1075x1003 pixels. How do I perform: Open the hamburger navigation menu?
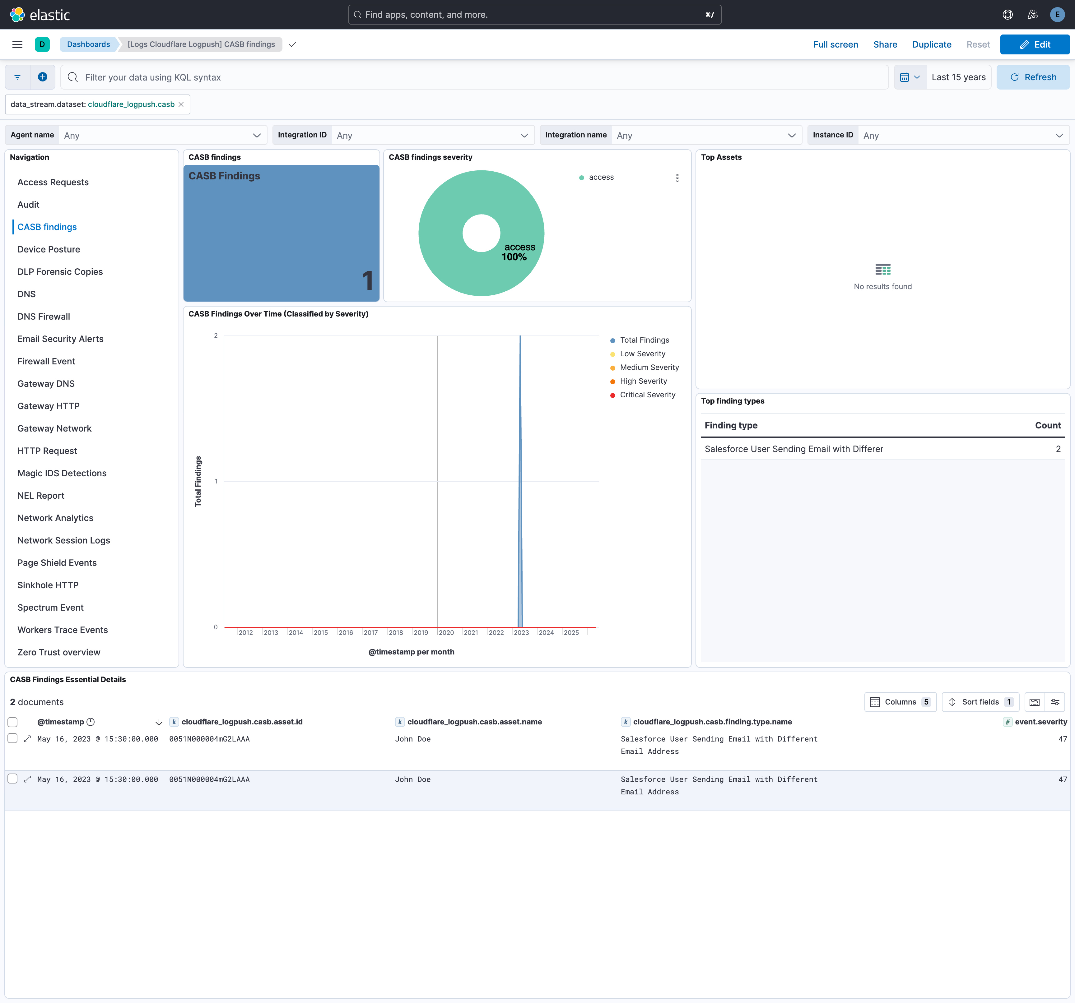click(17, 44)
